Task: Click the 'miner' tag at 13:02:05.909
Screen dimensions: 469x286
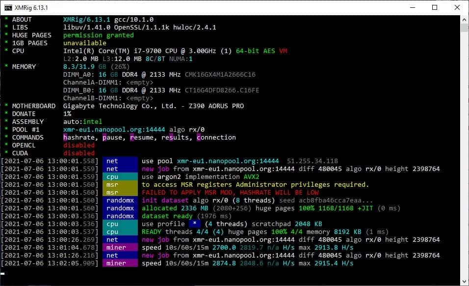Action: (x=120, y=263)
